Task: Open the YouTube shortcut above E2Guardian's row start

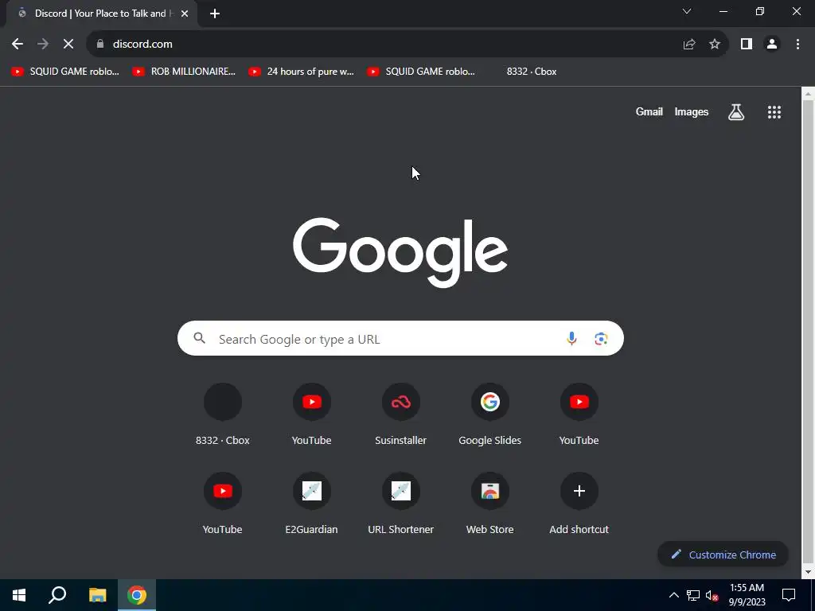Action: [x=223, y=504]
